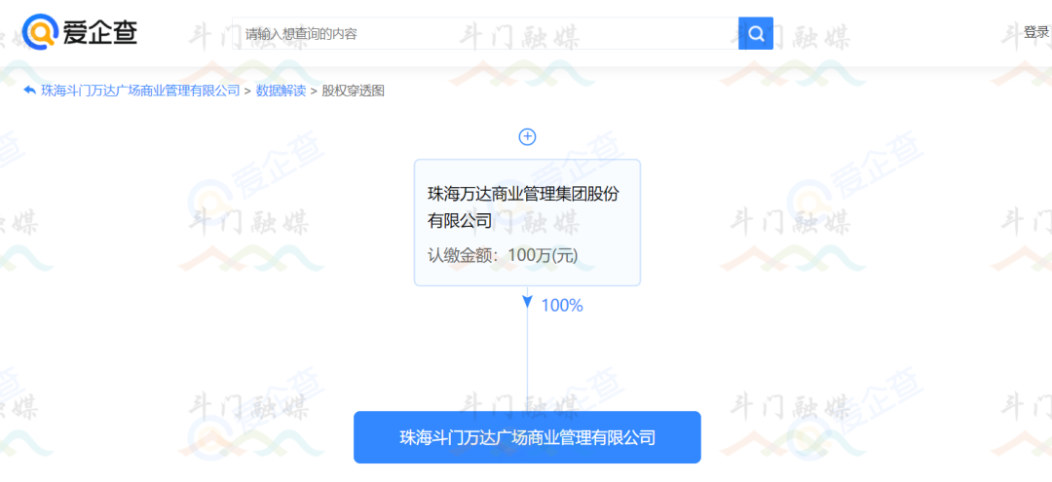
Task: Focus the search box 请输入想查询的内容
Action: click(486, 33)
